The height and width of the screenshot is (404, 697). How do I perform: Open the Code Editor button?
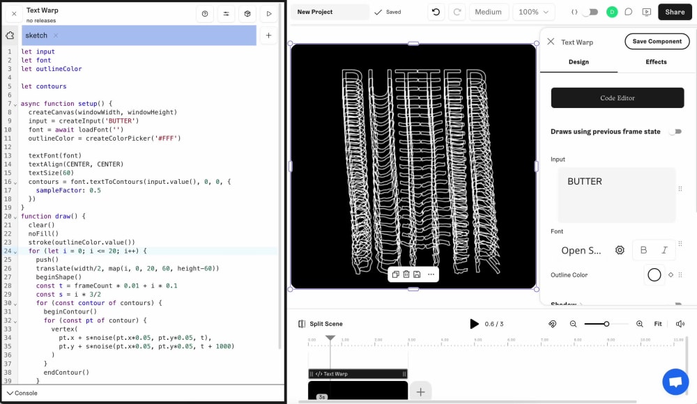point(618,98)
